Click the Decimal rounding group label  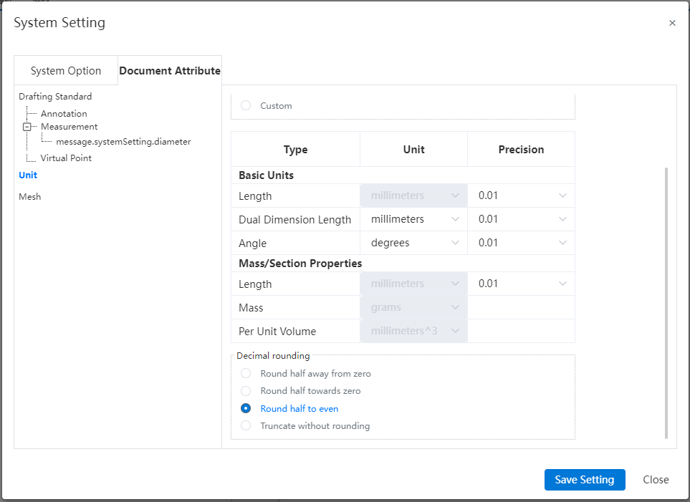(273, 355)
